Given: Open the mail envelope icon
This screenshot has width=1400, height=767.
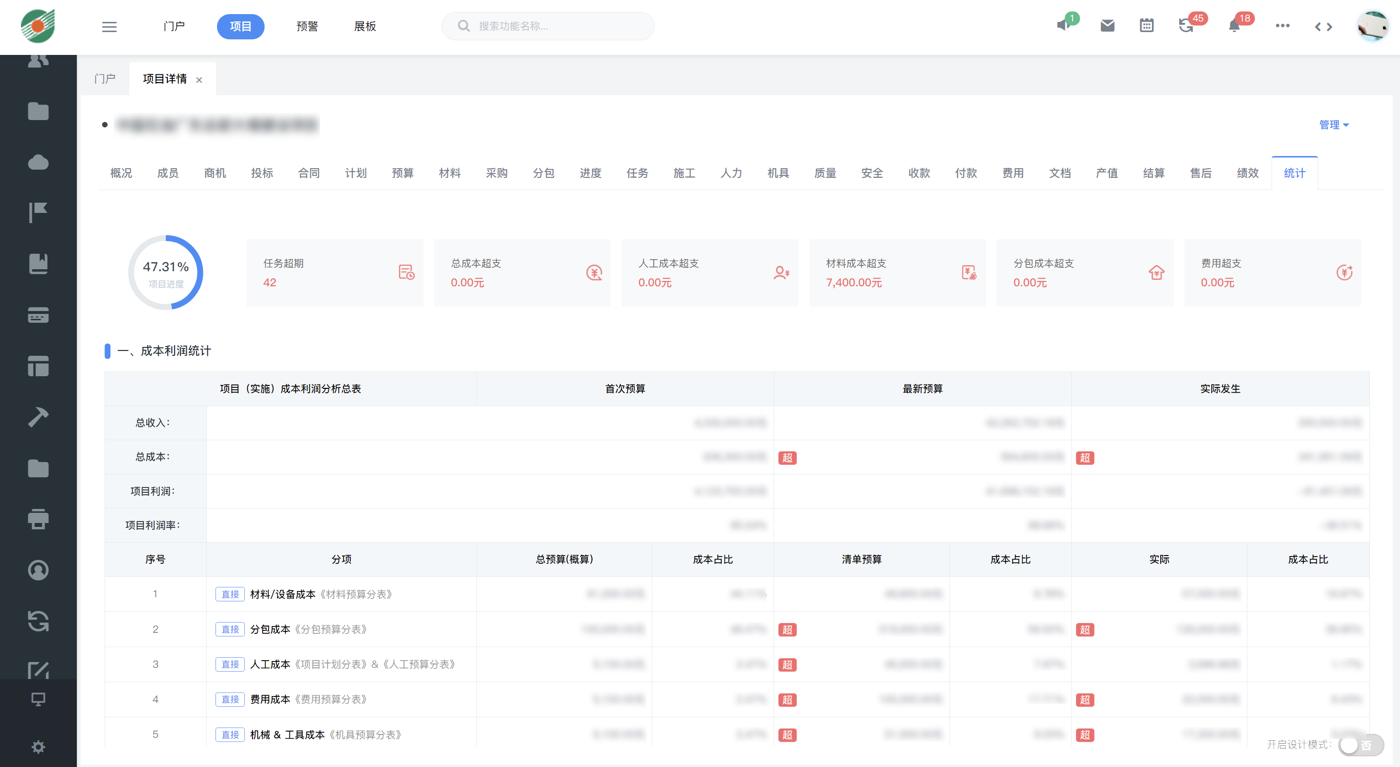Looking at the screenshot, I should pos(1107,26).
